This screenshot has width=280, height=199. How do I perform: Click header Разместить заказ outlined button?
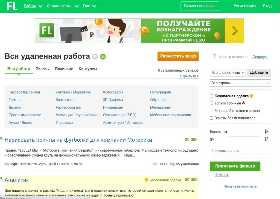click(200, 6)
